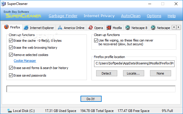Click the Firefox profile location path field
Image resolution: width=183 pixels, height=114 pixels.
tap(134, 64)
